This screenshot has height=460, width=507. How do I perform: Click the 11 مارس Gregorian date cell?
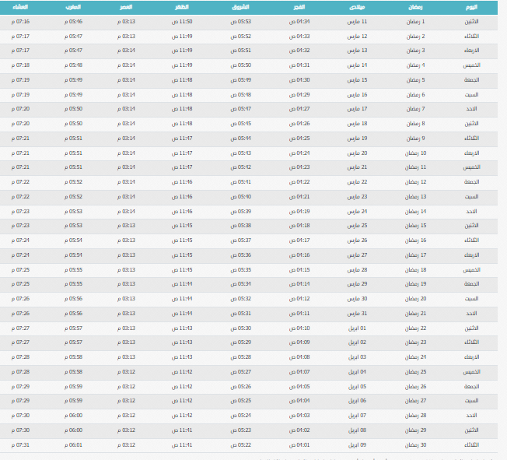coord(358,21)
